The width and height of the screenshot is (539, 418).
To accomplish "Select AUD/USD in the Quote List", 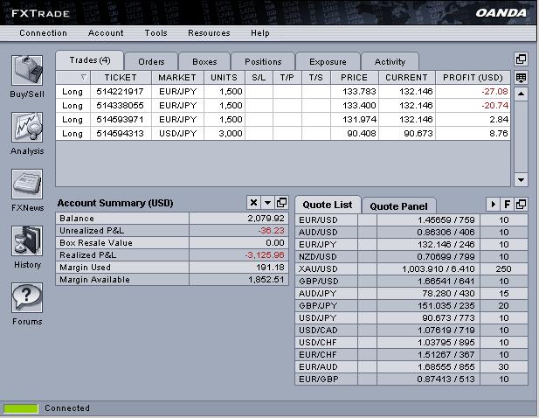I will point(318,233).
